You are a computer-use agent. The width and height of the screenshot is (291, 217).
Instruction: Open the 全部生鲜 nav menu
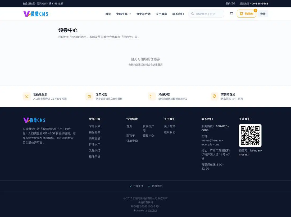click(124, 14)
